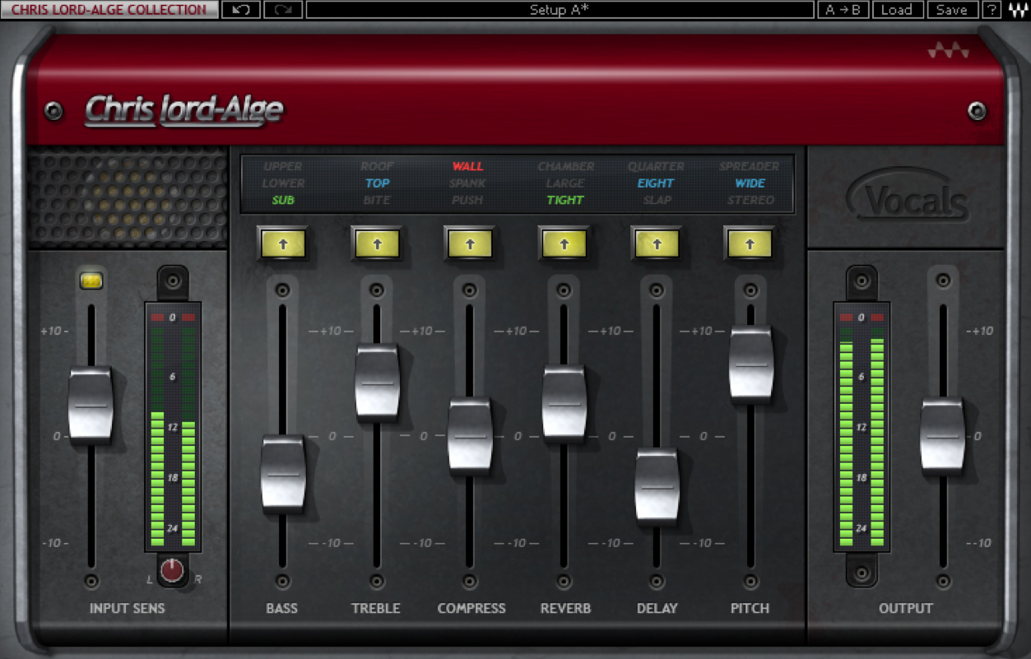Image resolution: width=1031 pixels, height=659 pixels.
Task: Click the arrow button above the REVERB fader
Action: click(564, 243)
